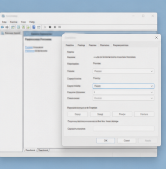Open the Help menu
Image resolution: width=166 pixels, height=169 pixels.
pyautogui.click(x=32, y=22)
